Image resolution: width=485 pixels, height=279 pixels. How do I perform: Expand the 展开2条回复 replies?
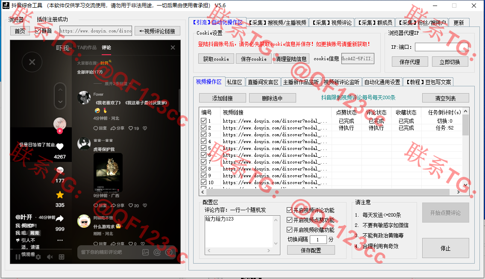point(118,84)
